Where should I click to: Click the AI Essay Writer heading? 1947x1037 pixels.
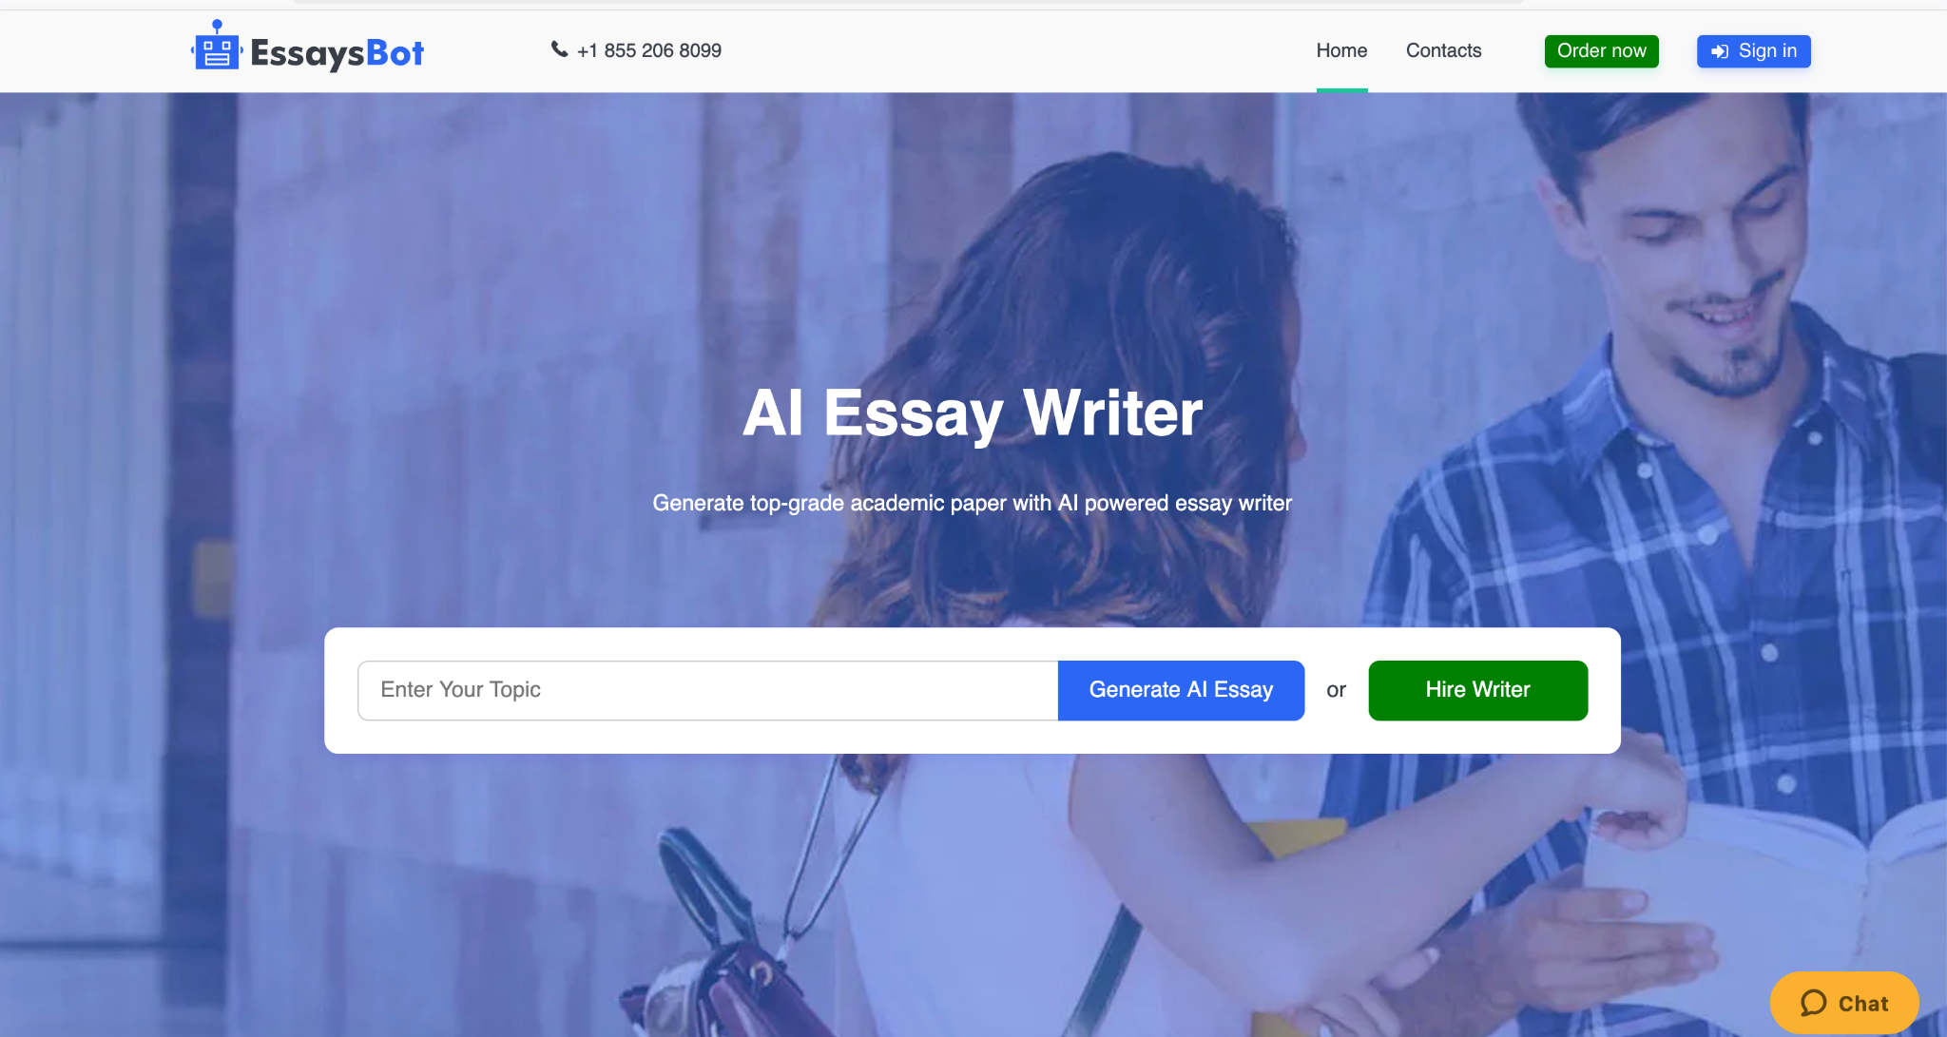[973, 413]
